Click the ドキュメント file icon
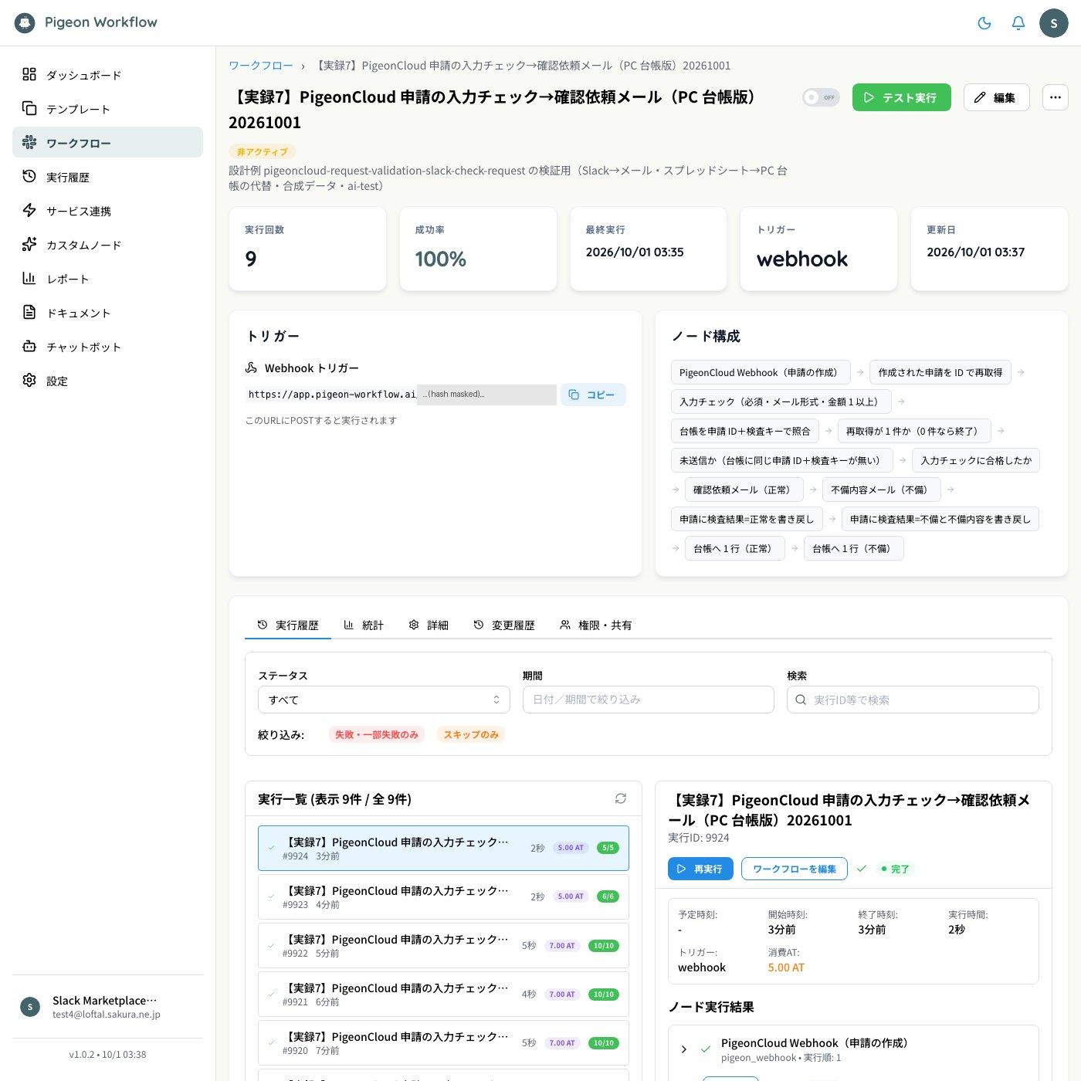The height and width of the screenshot is (1081, 1081). (x=29, y=312)
